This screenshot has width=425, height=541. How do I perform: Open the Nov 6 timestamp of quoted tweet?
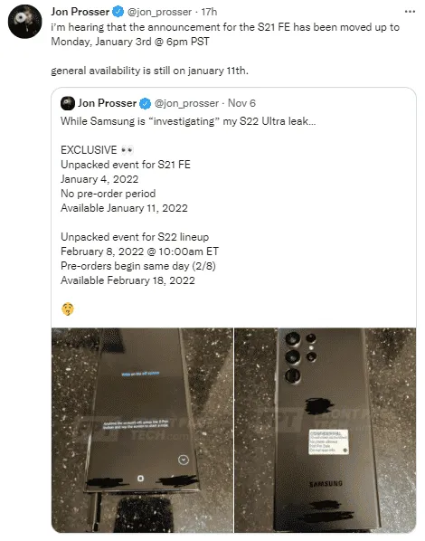[x=241, y=103]
